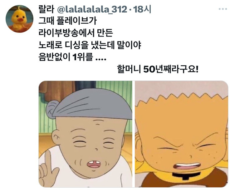Click the grandmother's raised pointing finger

pos(48,158)
